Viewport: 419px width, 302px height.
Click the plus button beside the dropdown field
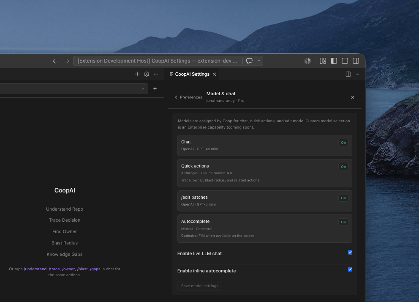[155, 88]
